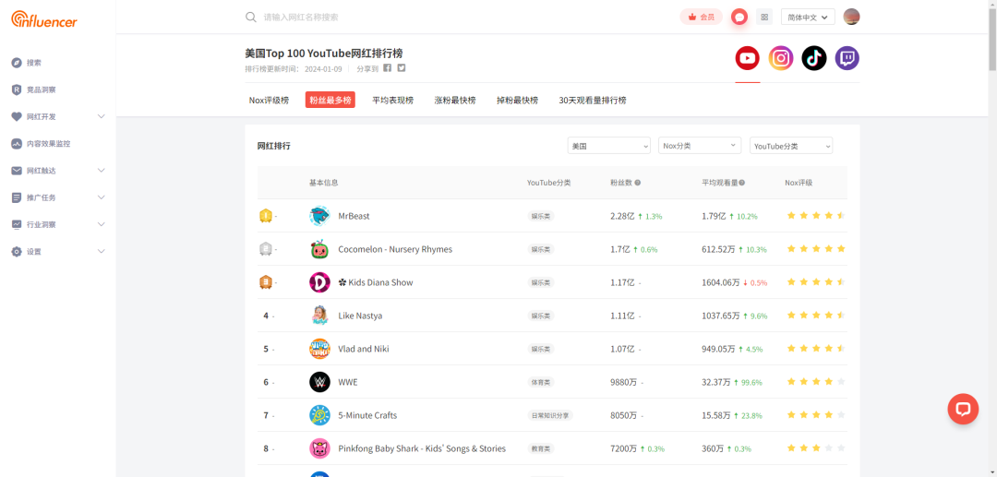Click the 会员 membership button
Viewport: 997px width, 477px height.
point(701,17)
